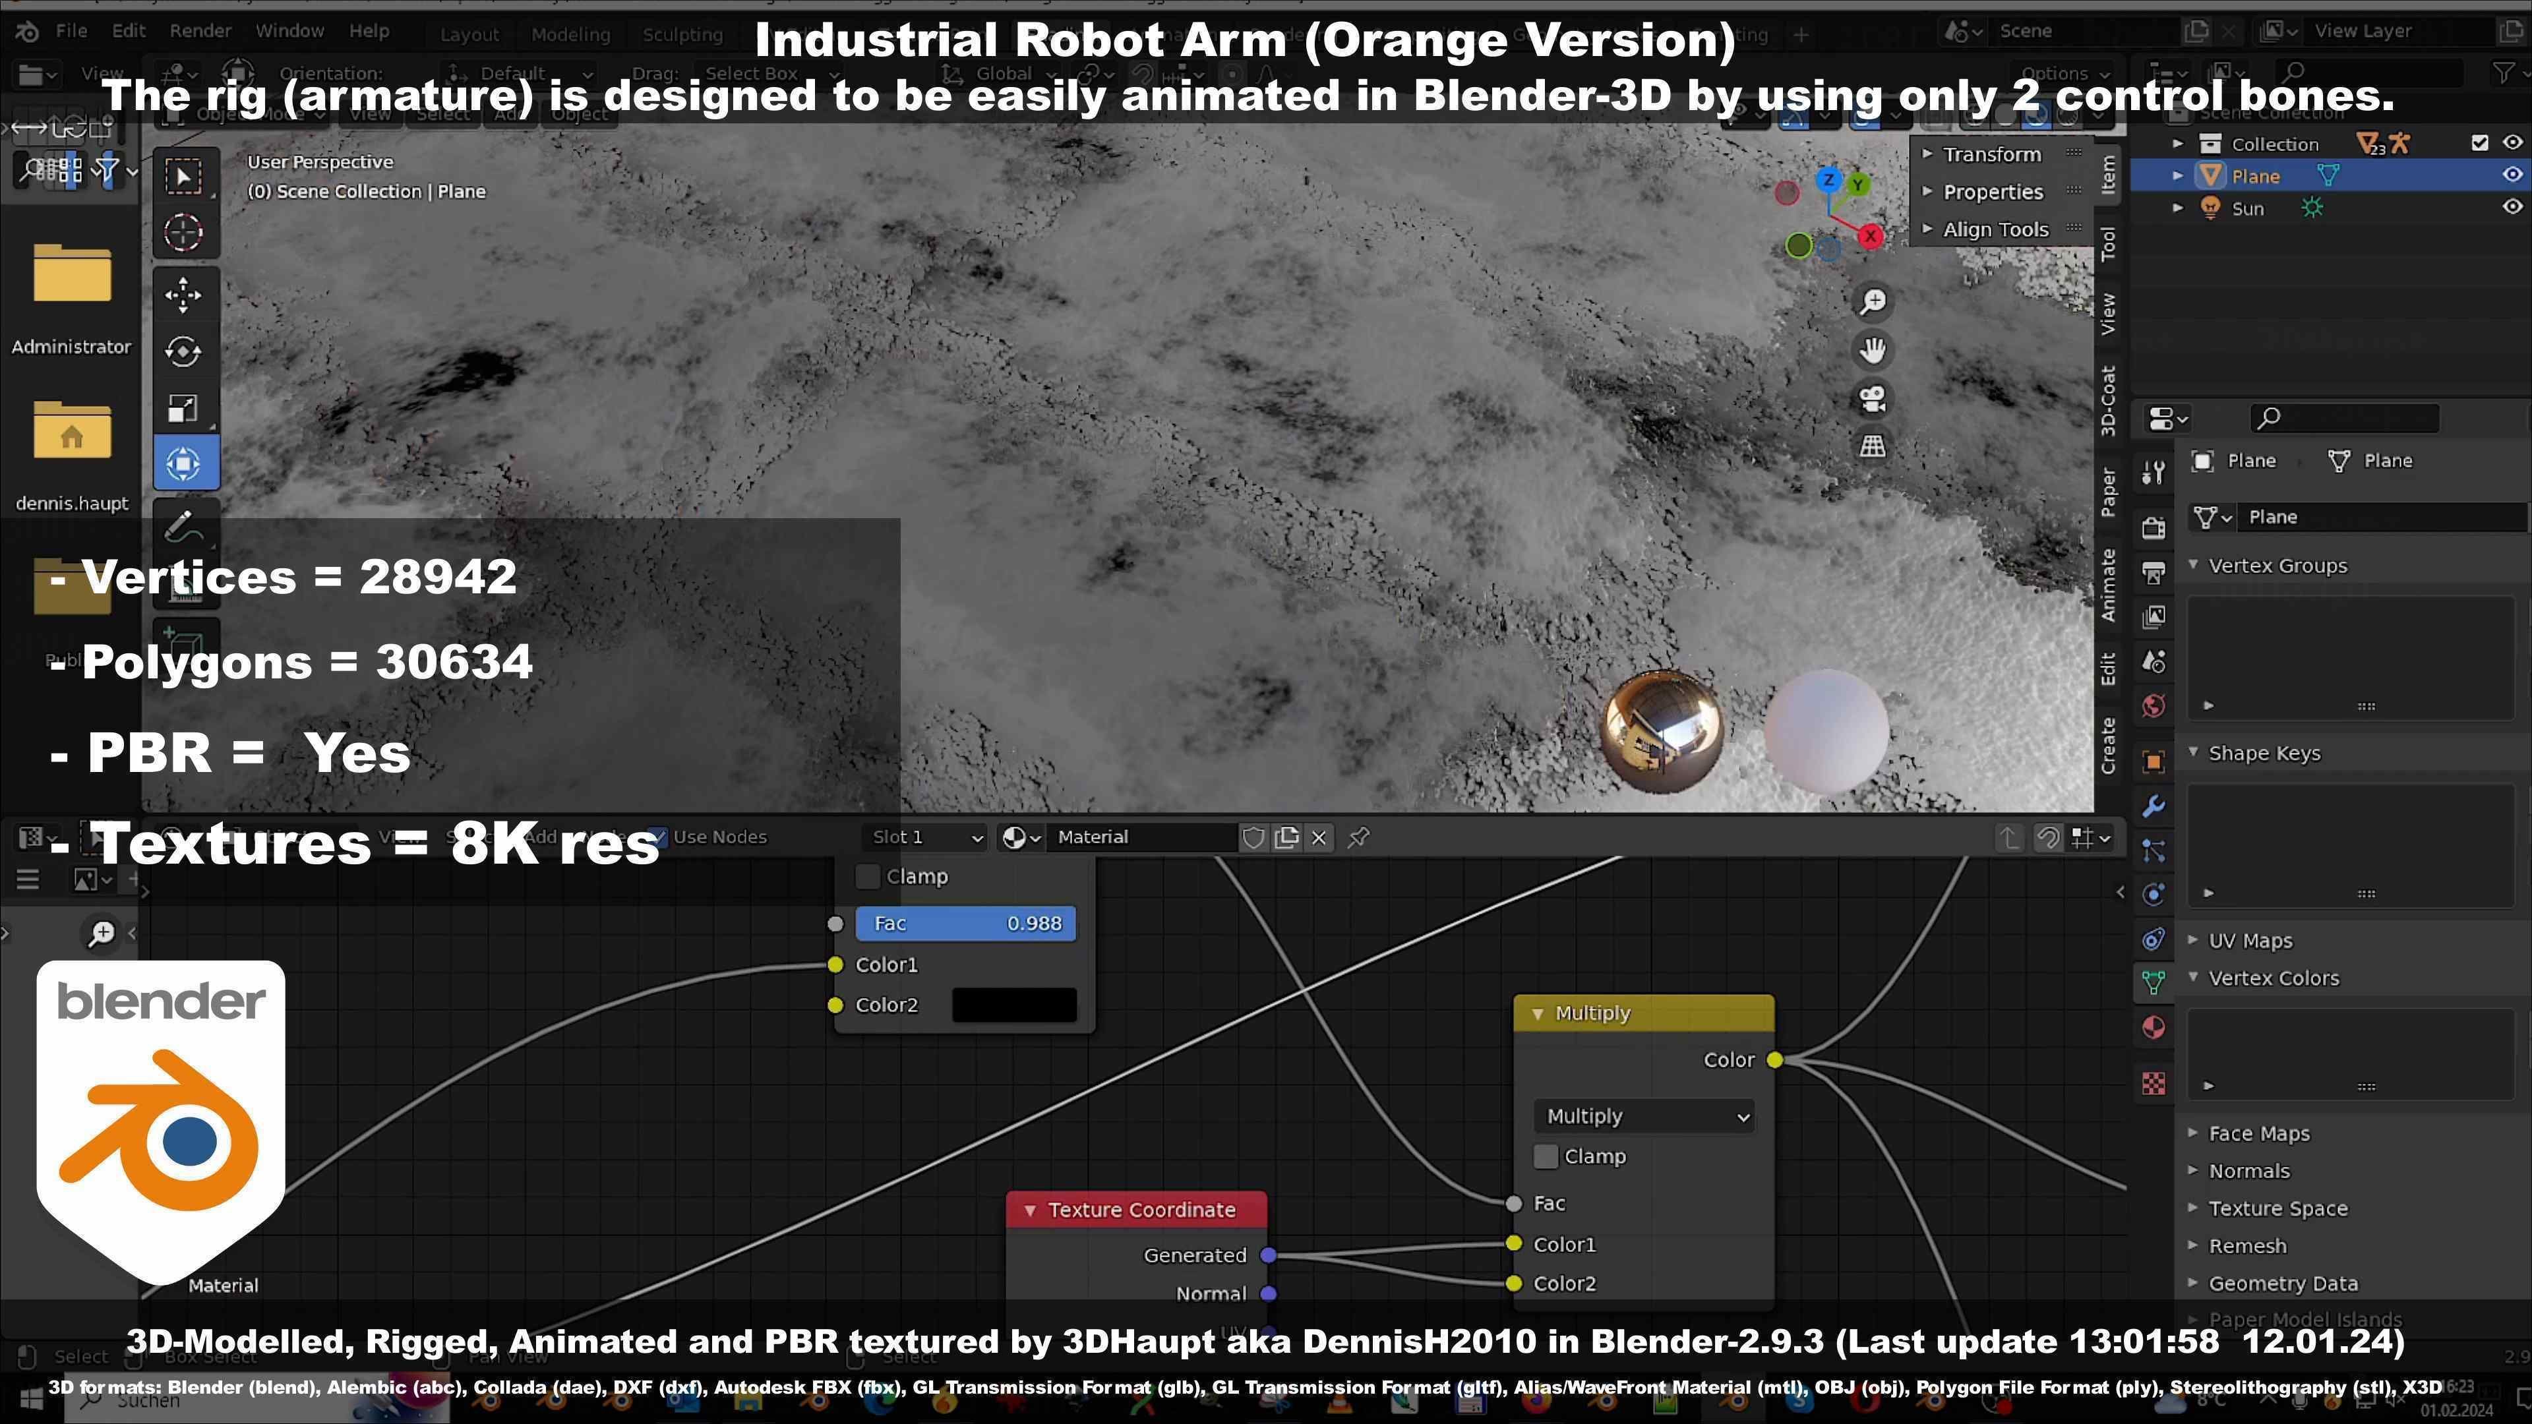The image size is (2532, 1424).
Task: Click the red X axis on navigation gizmo
Action: pos(1869,236)
